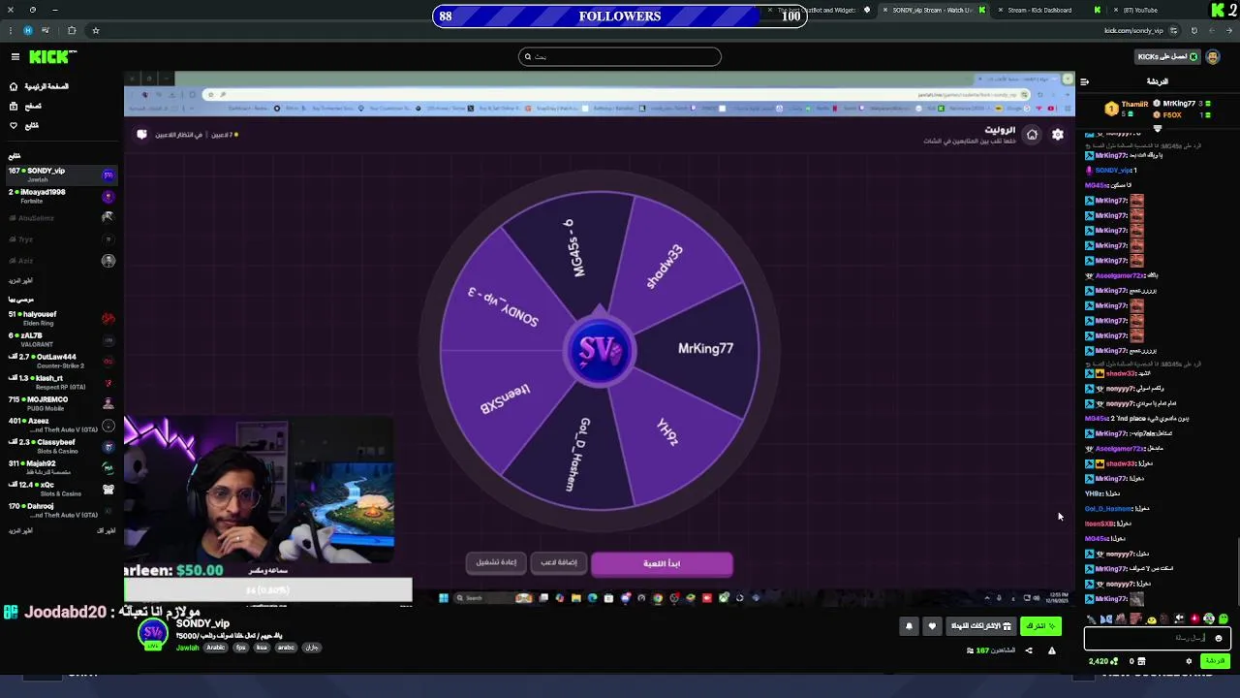Click the roulette settings gear icon
Screen dimensions: 1240x698
coord(1058,135)
